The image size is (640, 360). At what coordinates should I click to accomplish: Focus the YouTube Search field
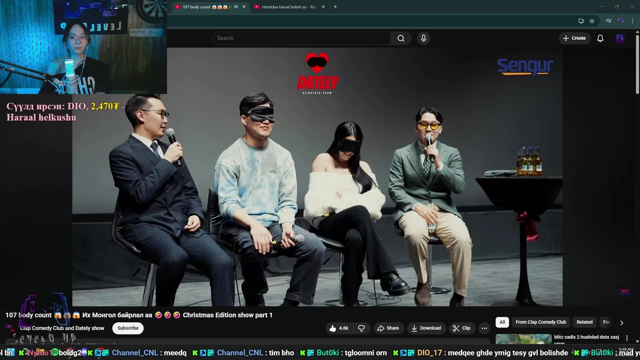click(301, 38)
